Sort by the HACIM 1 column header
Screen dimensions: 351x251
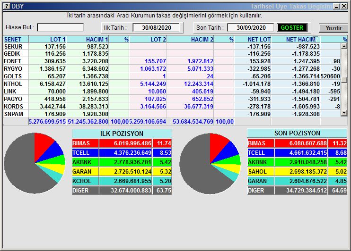[88, 39]
